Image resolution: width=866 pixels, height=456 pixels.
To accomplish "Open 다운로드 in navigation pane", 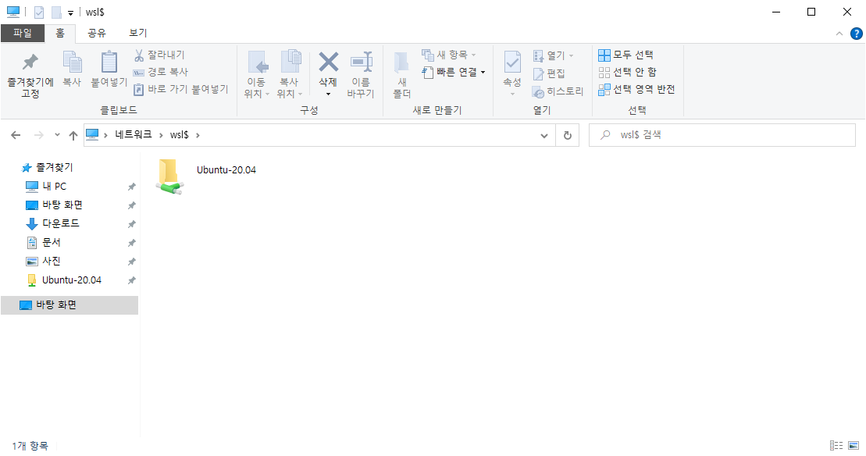I will (x=61, y=223).
